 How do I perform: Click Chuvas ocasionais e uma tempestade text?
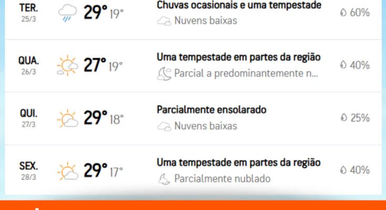239,5
